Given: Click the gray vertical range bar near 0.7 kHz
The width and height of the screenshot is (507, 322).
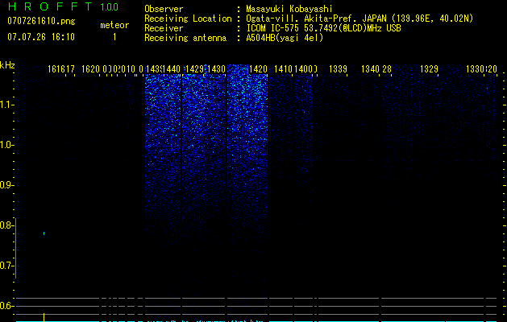Looking at the screenshot, I should (x=16, y=248).
